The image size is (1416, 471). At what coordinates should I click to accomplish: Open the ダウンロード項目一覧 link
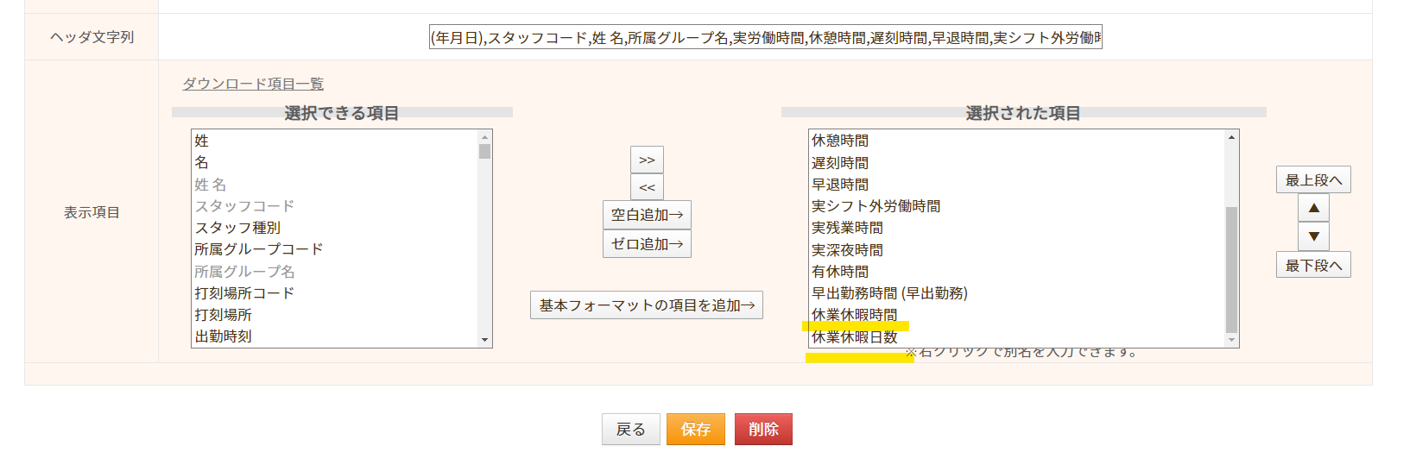253,84
